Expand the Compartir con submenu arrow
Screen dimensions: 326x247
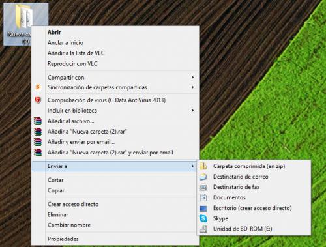pyautogui.click(x=192, y=77)
